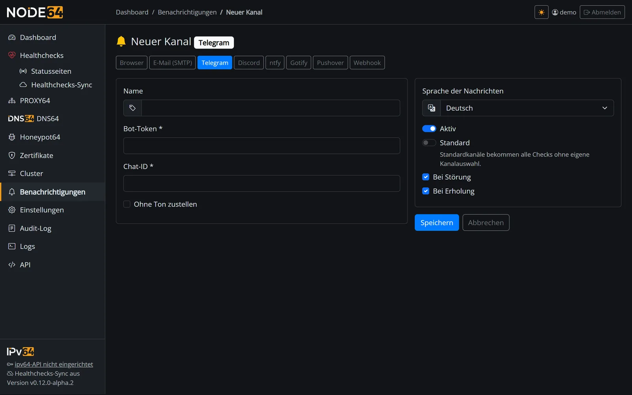Click the Honeypot64 bug icon
The image size is (632, 395).
12,137
